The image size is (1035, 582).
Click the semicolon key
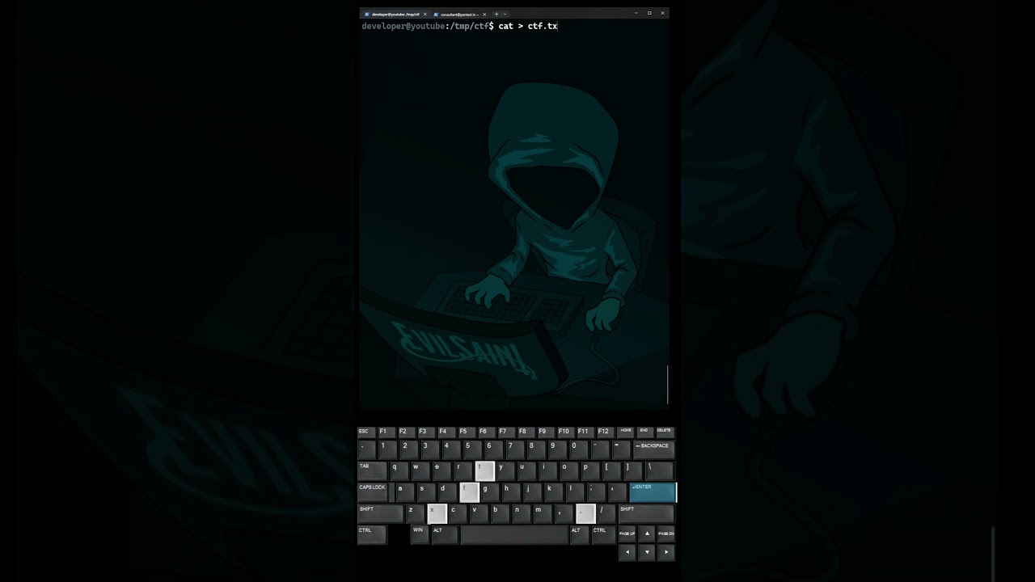596,491
